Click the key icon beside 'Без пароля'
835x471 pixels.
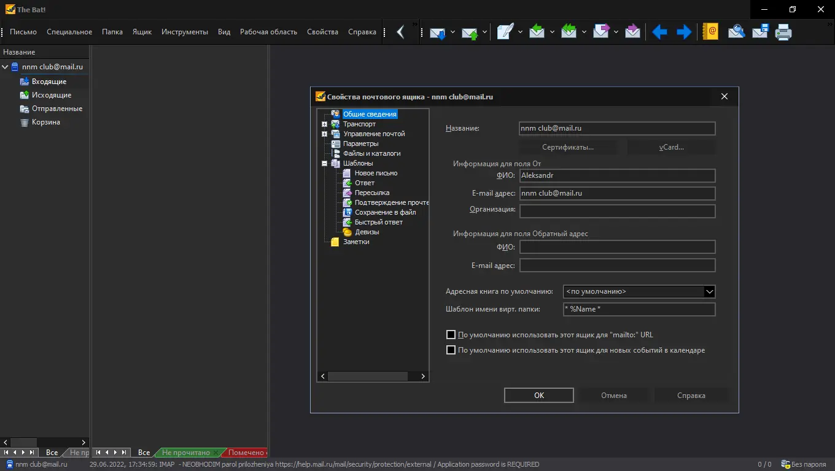point(785,464)
